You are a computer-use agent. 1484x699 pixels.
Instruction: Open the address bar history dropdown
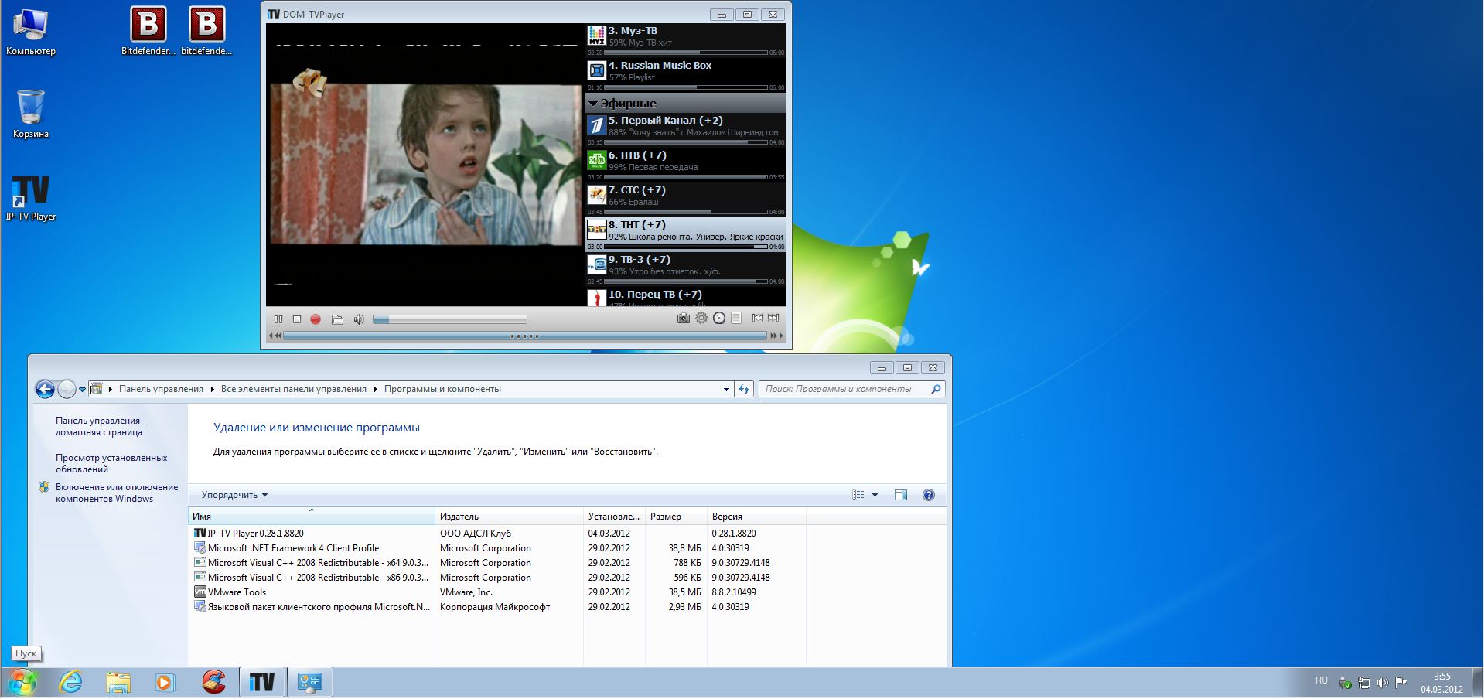pos(726,389)
